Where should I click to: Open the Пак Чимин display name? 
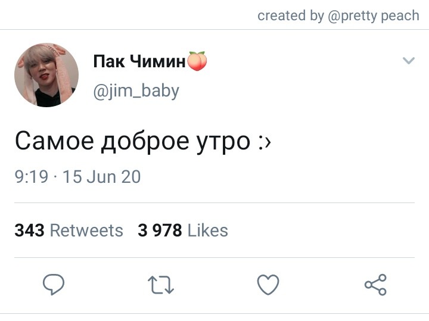point(139,61)
